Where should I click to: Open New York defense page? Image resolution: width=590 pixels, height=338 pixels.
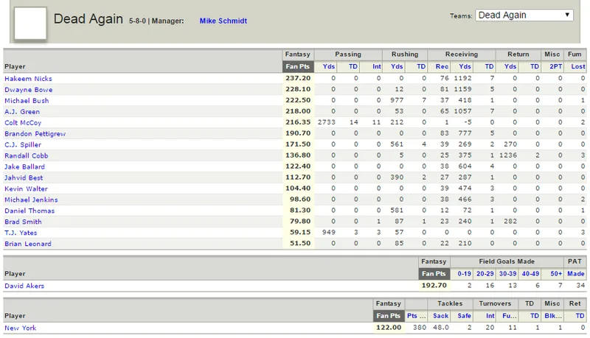click(x=21, y=328)
